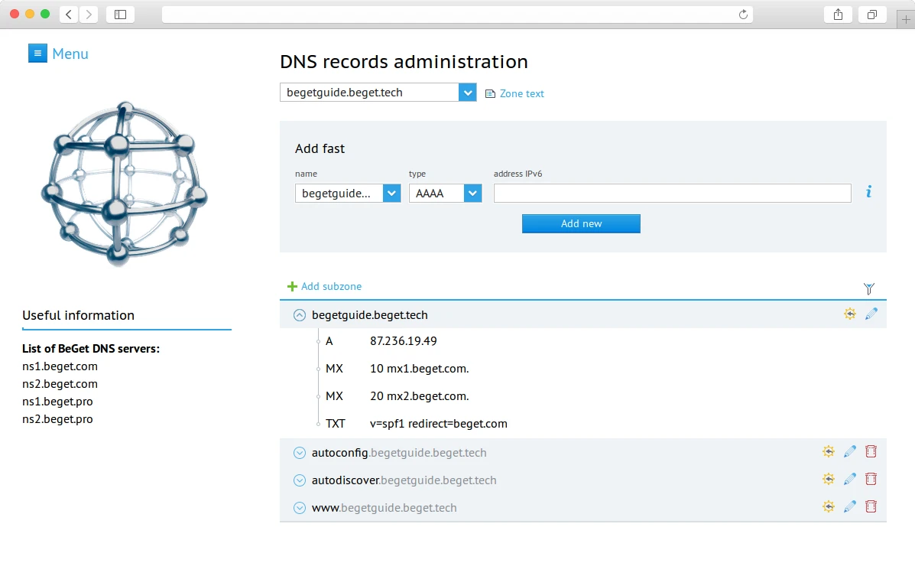
Task: Open the name dropdown in Add fast
Action: (391, 193)
